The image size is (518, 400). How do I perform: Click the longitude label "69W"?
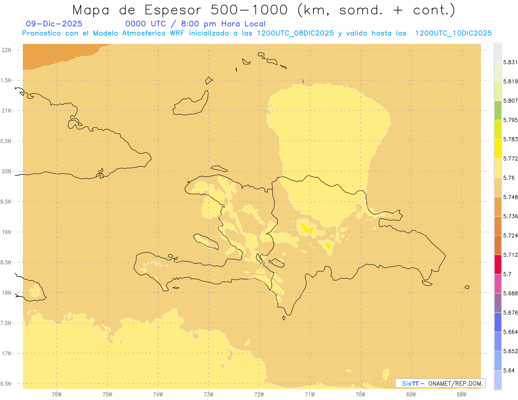pyautogui.click(x=411, y=394)
